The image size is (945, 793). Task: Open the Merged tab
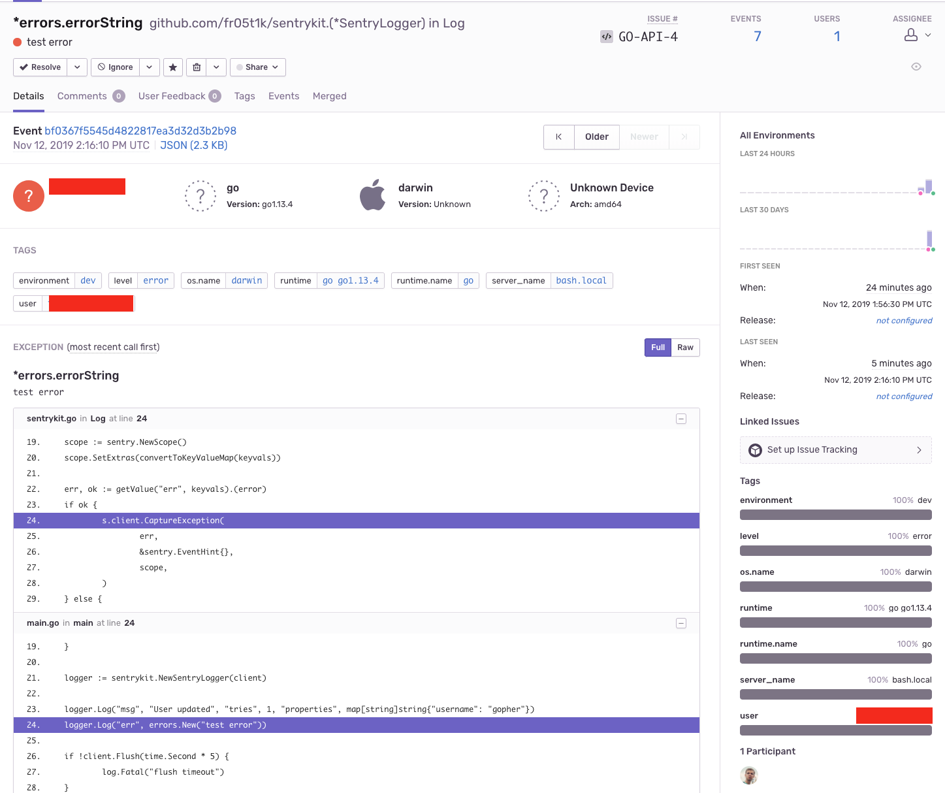pyautogui.click(x=330, y=96)
